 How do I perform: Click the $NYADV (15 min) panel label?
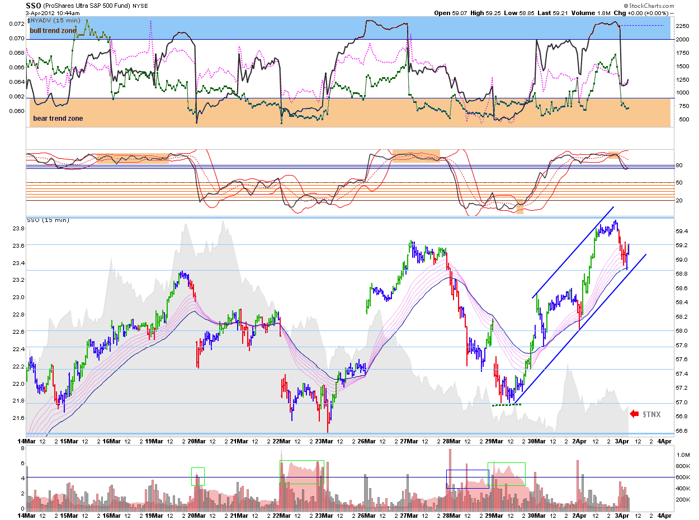pos(54,21)
